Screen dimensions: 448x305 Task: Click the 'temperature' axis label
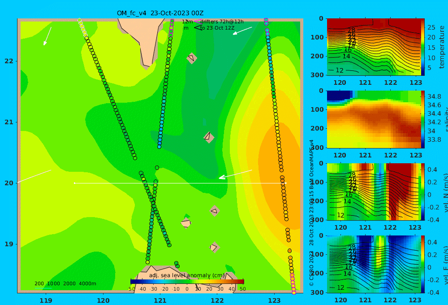pyautogui.click(x=442, y=47)
